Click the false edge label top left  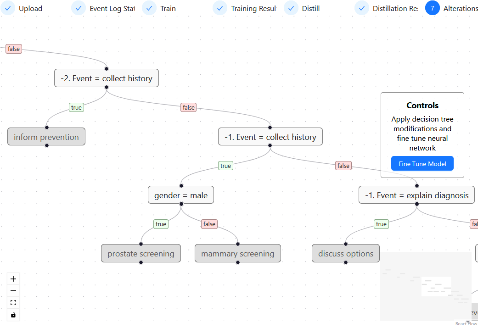13,48
